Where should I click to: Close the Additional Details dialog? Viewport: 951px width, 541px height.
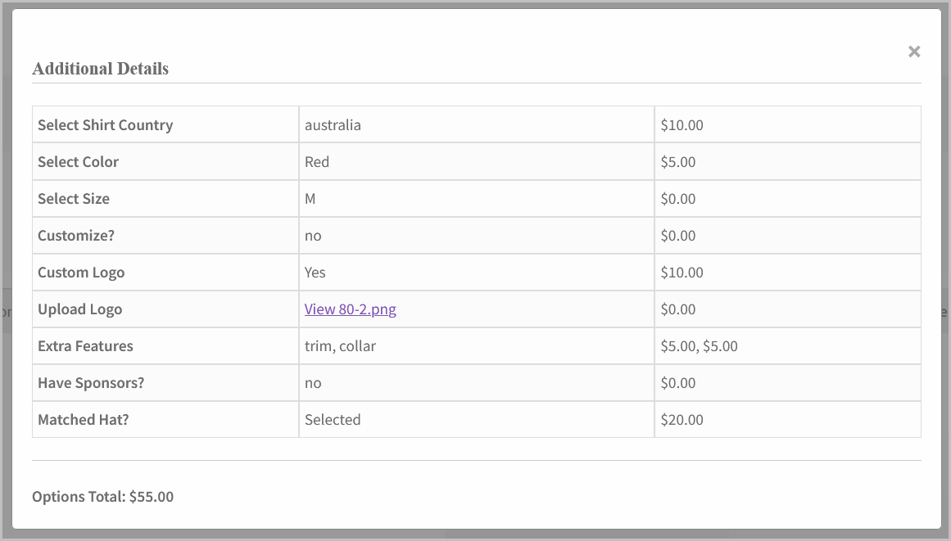click(x=913, y=51)
